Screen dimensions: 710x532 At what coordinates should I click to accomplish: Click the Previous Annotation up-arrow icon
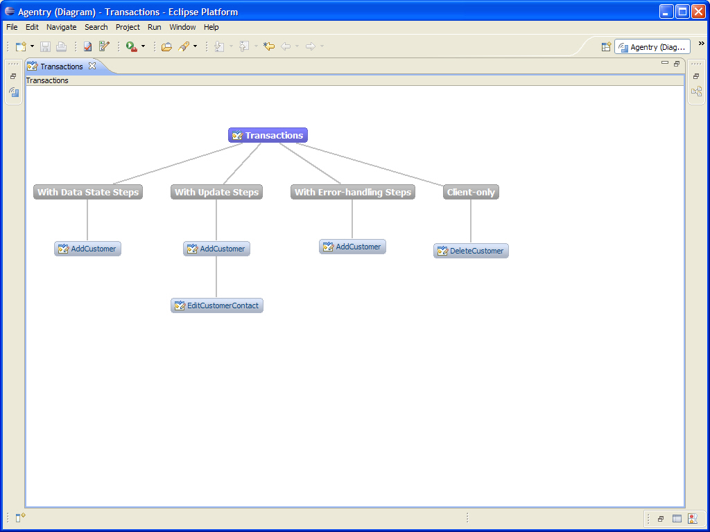pos(244,46)
